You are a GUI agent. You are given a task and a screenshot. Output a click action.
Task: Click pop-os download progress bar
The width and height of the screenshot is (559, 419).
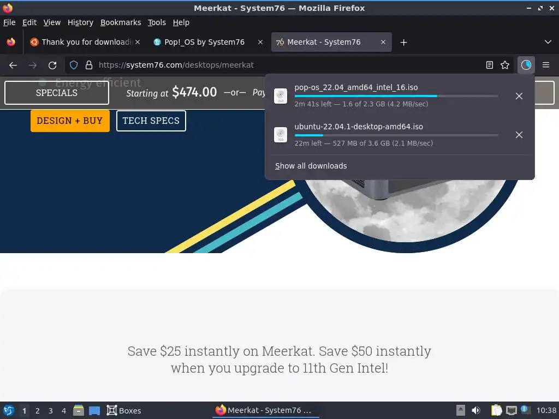[396, 96]
